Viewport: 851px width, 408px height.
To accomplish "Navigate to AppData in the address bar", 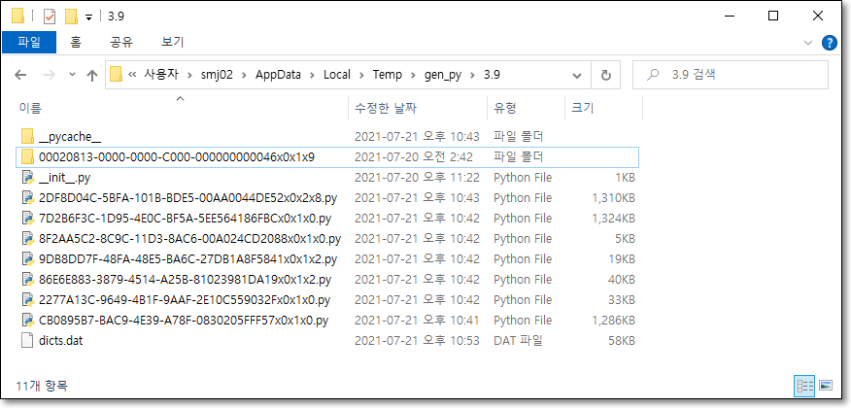I will click(x=278, y=75).
